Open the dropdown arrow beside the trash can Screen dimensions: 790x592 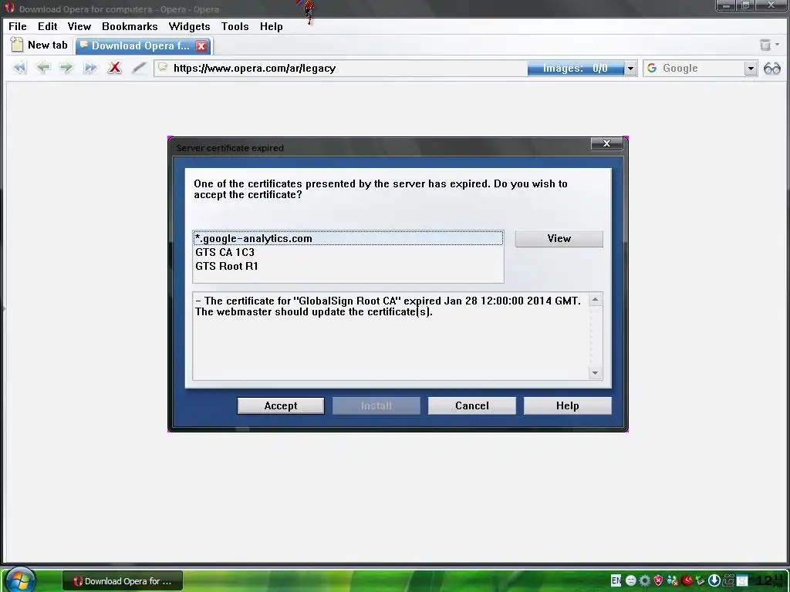[778, 45]
